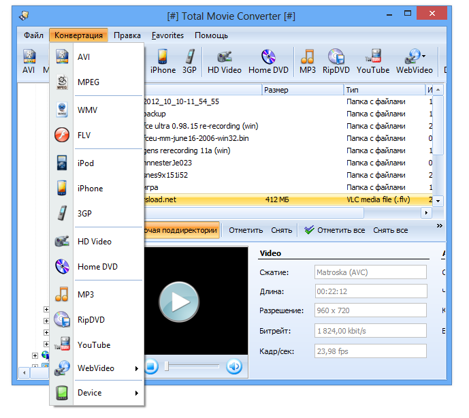Click Снять все button
The image size is (469, 418).
coord(390,230)
